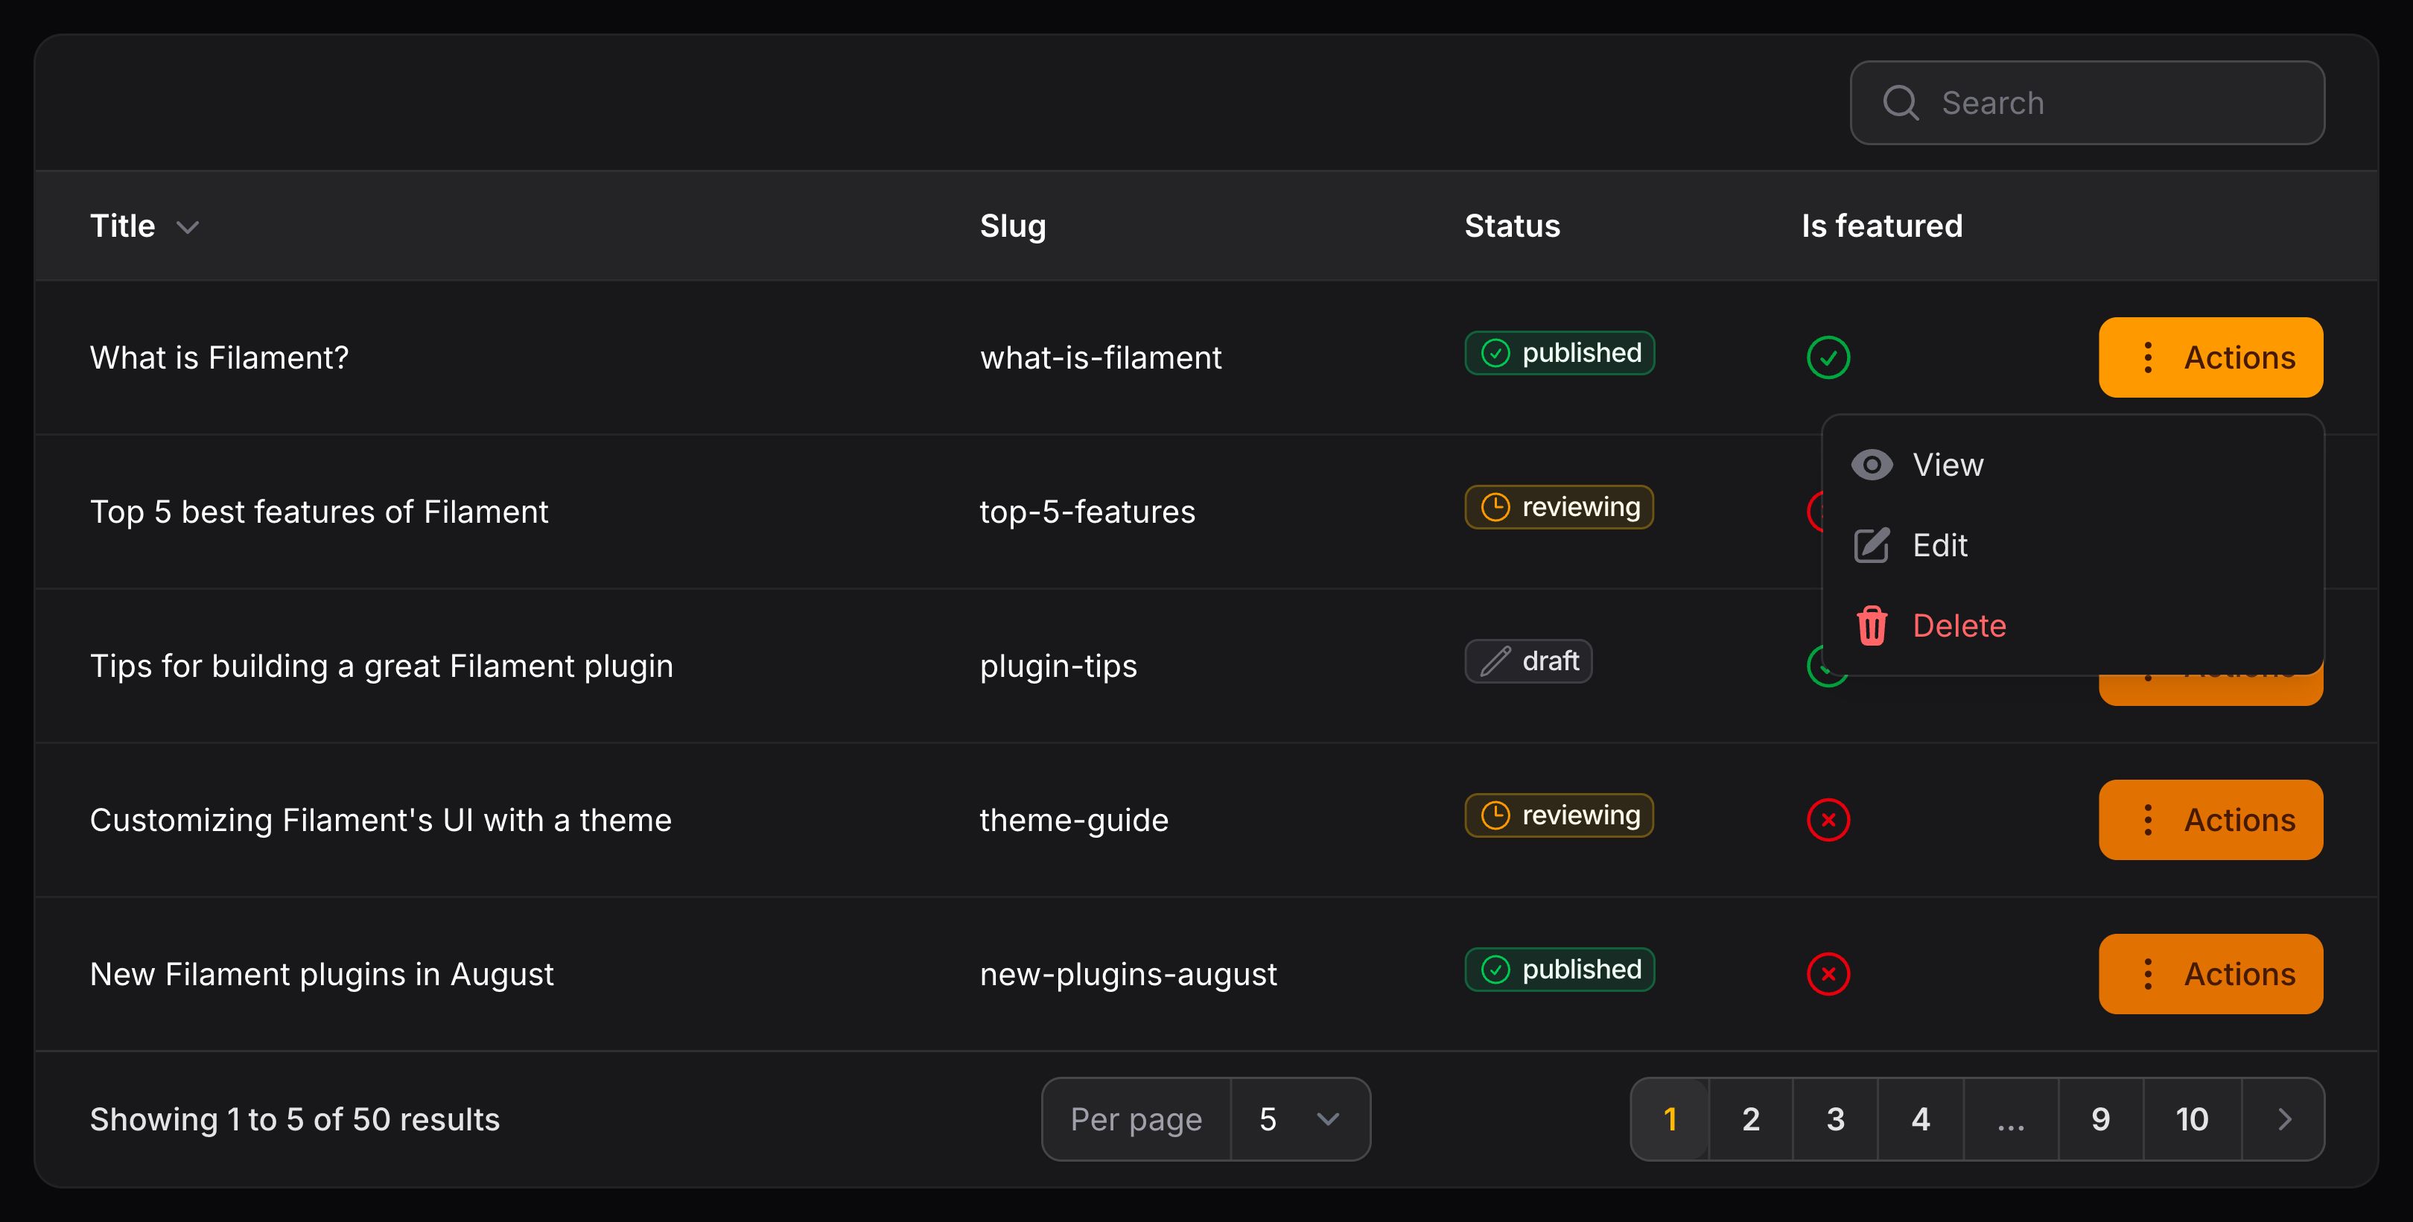
Task: Open the Per page dropdown
Action: tap(1300, 1119)
